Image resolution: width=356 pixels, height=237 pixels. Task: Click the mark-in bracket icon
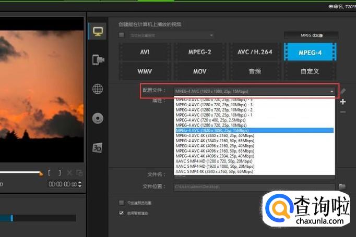point(49,172)
